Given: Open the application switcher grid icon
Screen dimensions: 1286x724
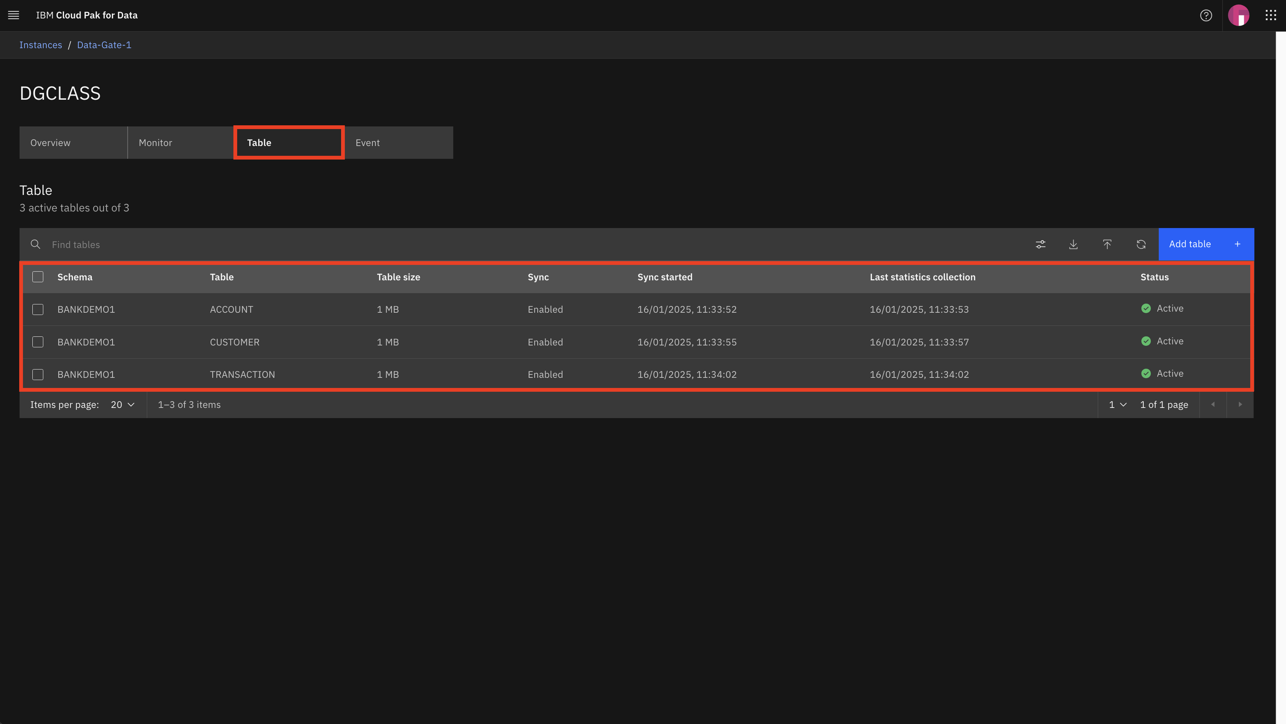Looking at the screenshot, I should pos(1271,15).
